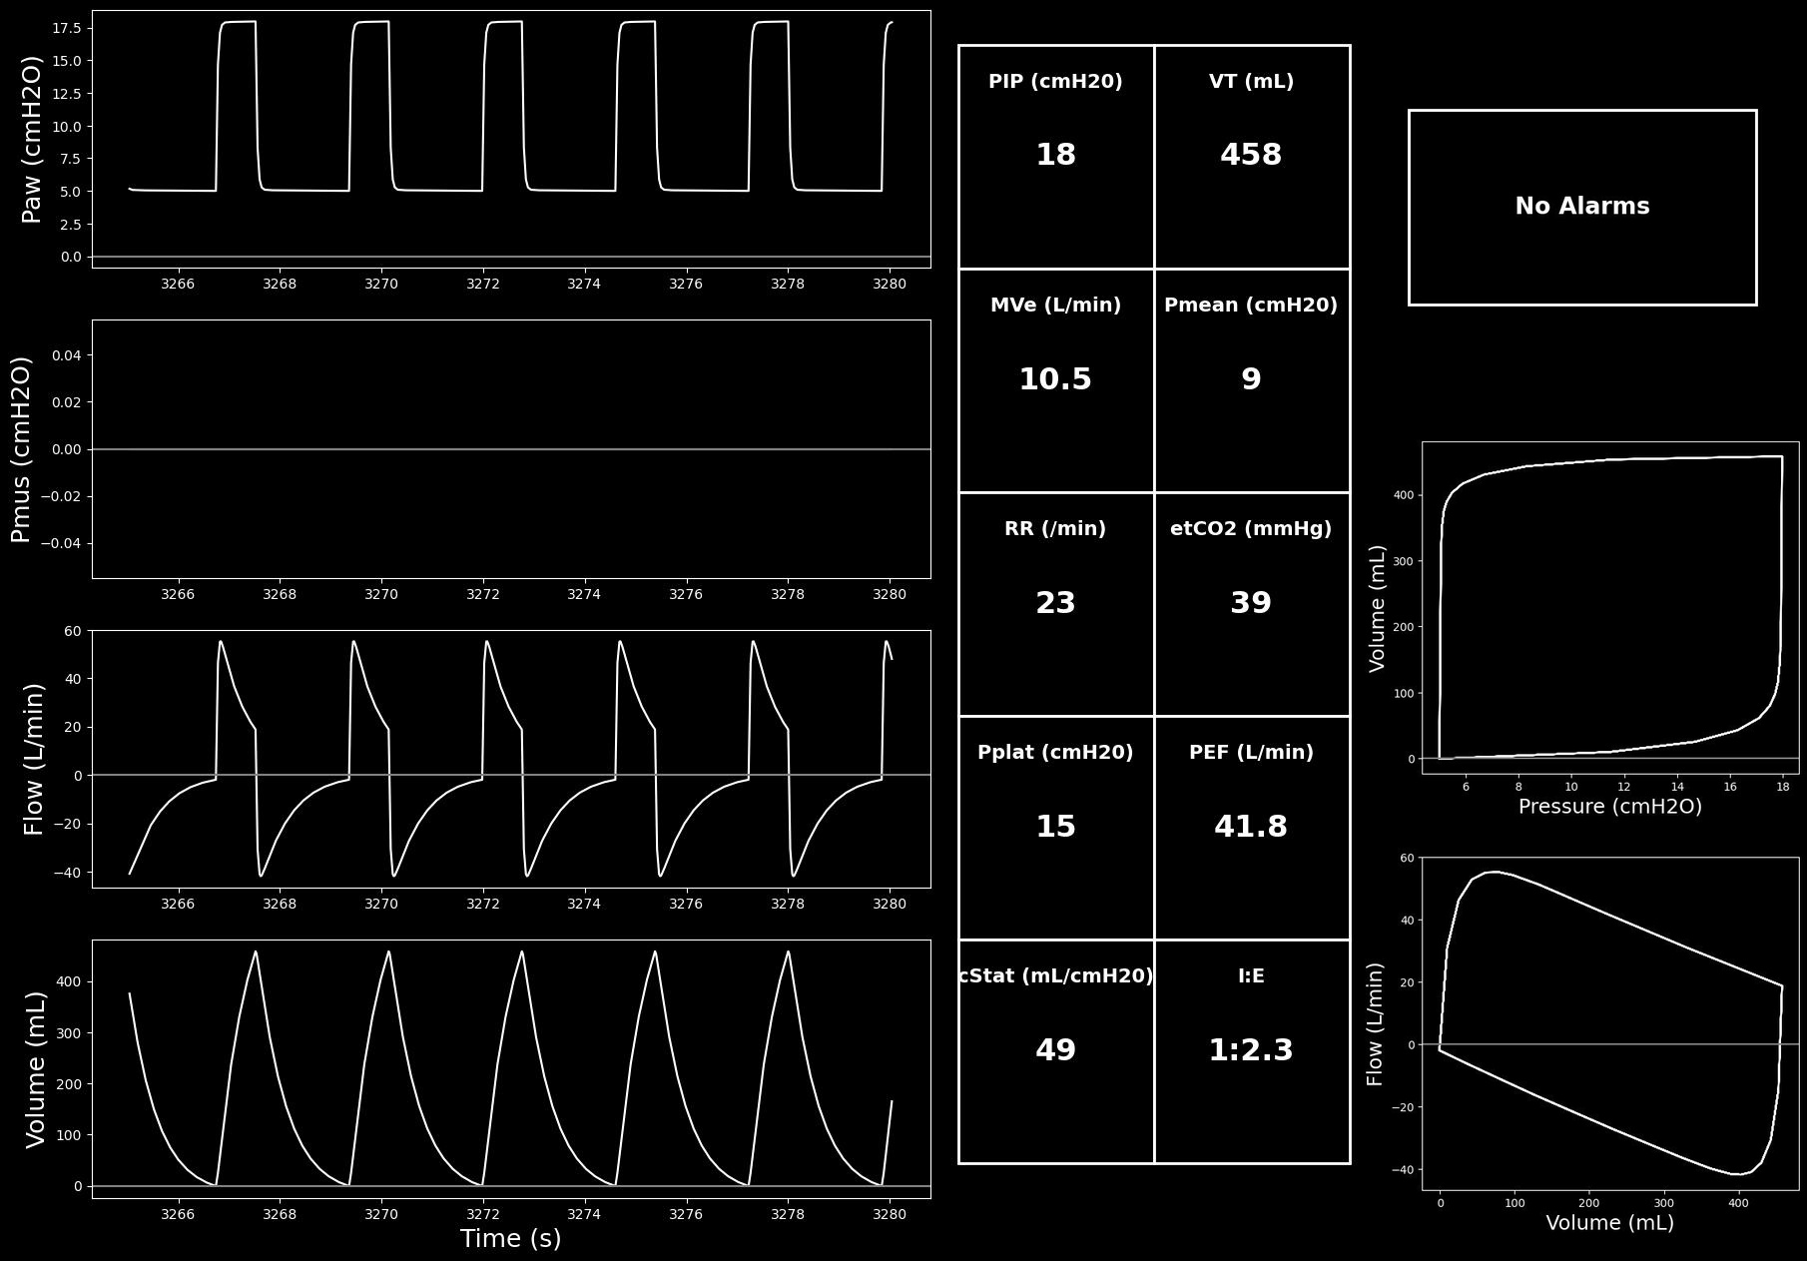
Task: Select the PEF (L/min) label
Action: [1251, 753]
